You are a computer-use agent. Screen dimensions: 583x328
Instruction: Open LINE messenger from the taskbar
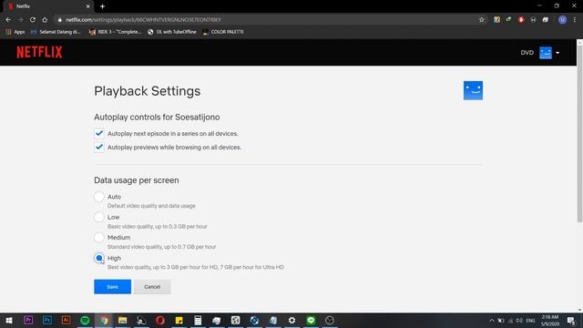point(311,320)
